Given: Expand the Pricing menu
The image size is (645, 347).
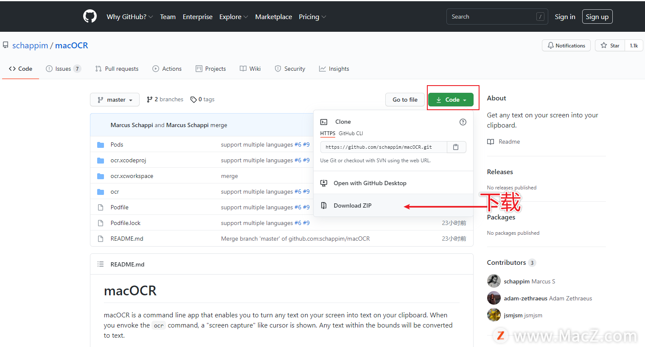Looking at the screenshot, I should pyautogui.click(x=313, y=17).
